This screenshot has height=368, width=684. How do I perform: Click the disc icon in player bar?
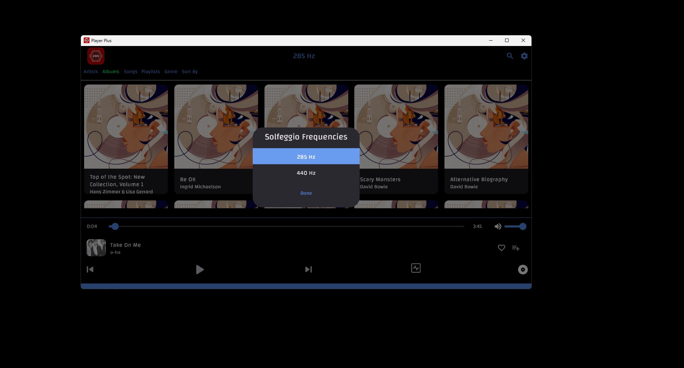pyautogui.click(x=523, y=270)
